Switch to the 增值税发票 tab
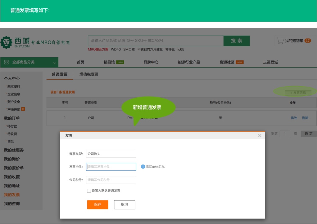 89,74
